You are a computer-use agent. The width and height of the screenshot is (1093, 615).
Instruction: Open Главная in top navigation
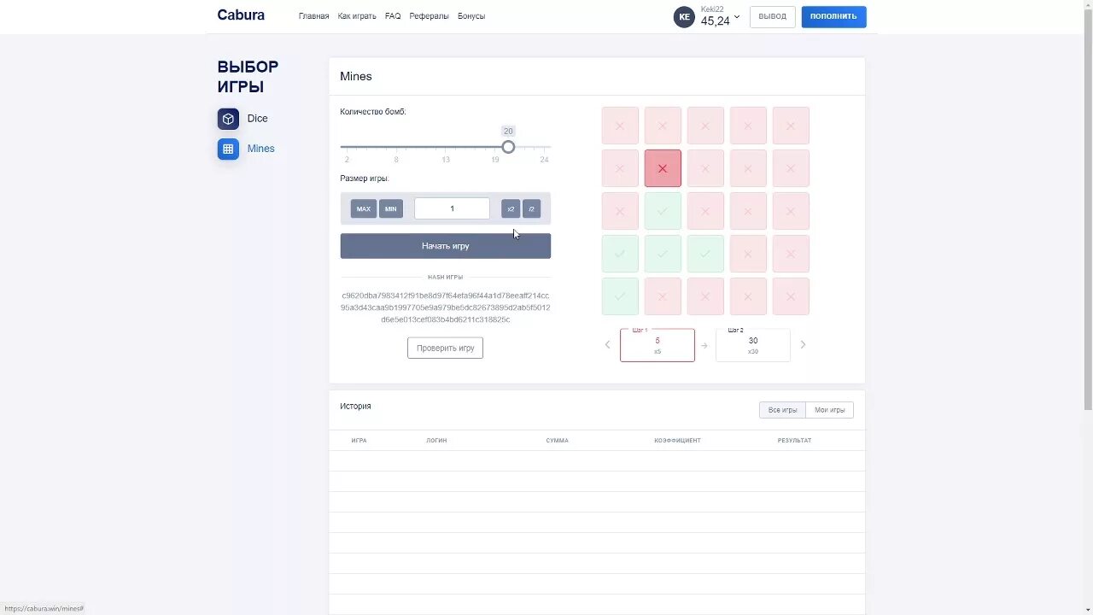click(x=313, y=16)
